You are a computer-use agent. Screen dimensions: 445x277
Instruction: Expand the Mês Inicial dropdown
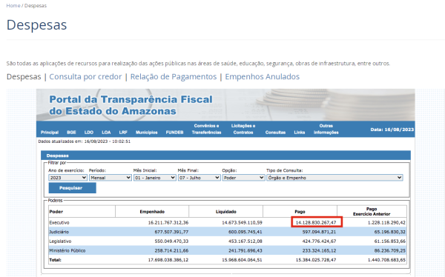pyautogui.click(x=155, y=178)
